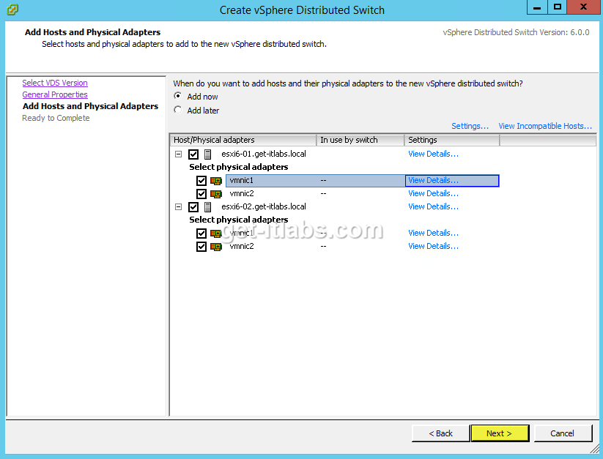Uncheck the esxi6-01 host checkbox

pyautogui.click(x=193, y=154)
